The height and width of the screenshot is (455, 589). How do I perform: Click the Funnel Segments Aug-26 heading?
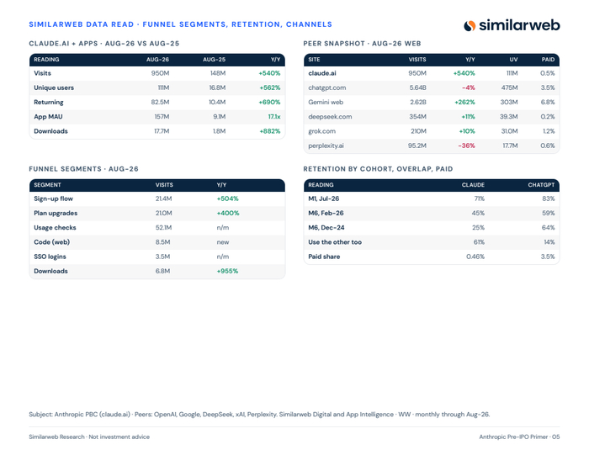(x=84, y=169)
